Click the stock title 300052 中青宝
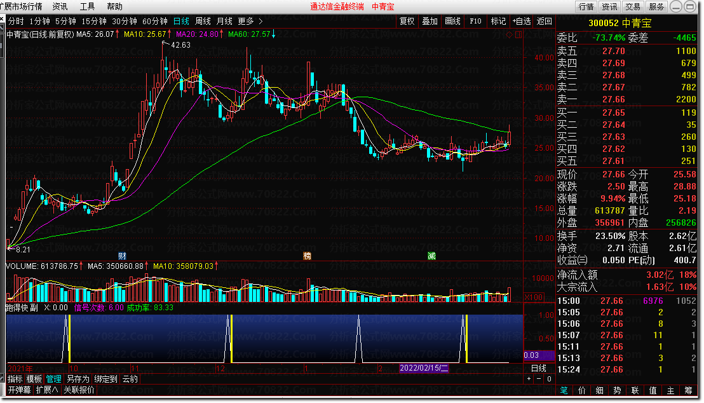The height and width of the screenshot is (403, 704). tap(620, 23)
